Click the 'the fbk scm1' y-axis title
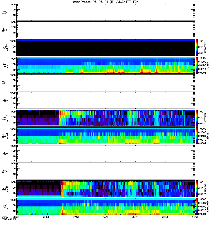Image resolution: width=211 pixels, height=225 pixels. (x=5, y=206)
